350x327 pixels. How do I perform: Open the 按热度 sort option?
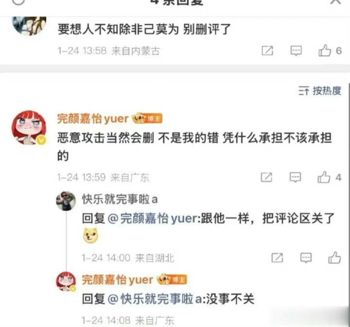[x=320, y=91]
